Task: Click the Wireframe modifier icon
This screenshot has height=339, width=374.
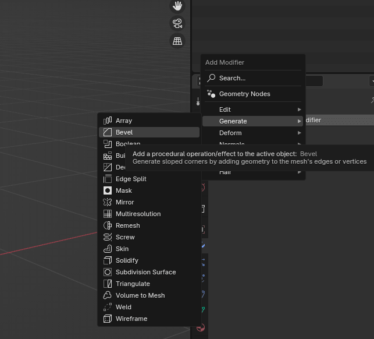Action: tap(108, 319)
